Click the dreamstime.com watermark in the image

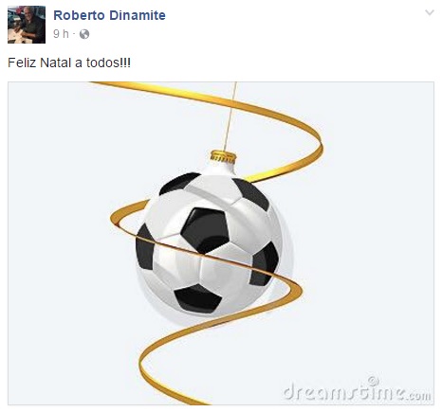click(x=358, y=393)
